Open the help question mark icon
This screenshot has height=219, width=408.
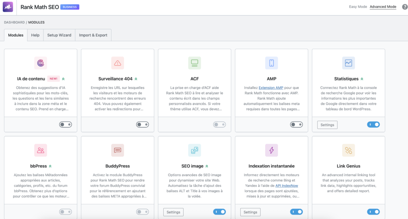(405, 7)
